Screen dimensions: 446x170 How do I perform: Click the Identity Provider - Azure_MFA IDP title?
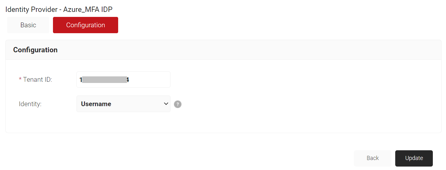pyautogui.click(x=59, y=9)
